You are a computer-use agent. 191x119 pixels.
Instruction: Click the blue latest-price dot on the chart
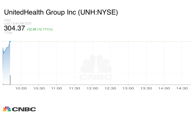pos(10,41)
